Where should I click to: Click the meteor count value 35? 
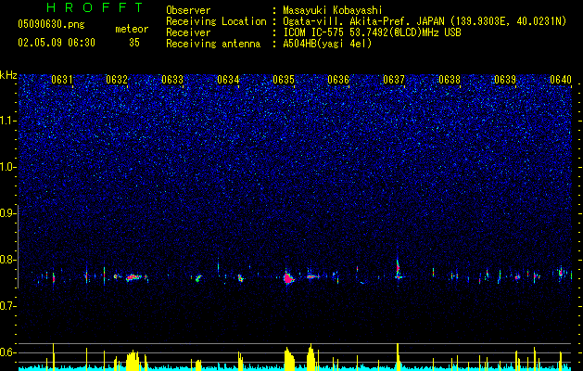pyautogui.click(x=134, y=43)
